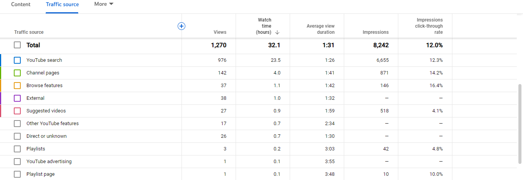The height and width of the screenshot is (180, 523).
Task: Switch to the Content tab
Action: pos(21,5)
